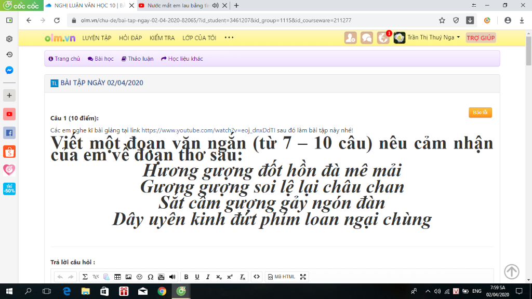Toggle subscript formatting
Viewport: 532px width, 299px height.
pyautogui.click(x=219, y=277)
